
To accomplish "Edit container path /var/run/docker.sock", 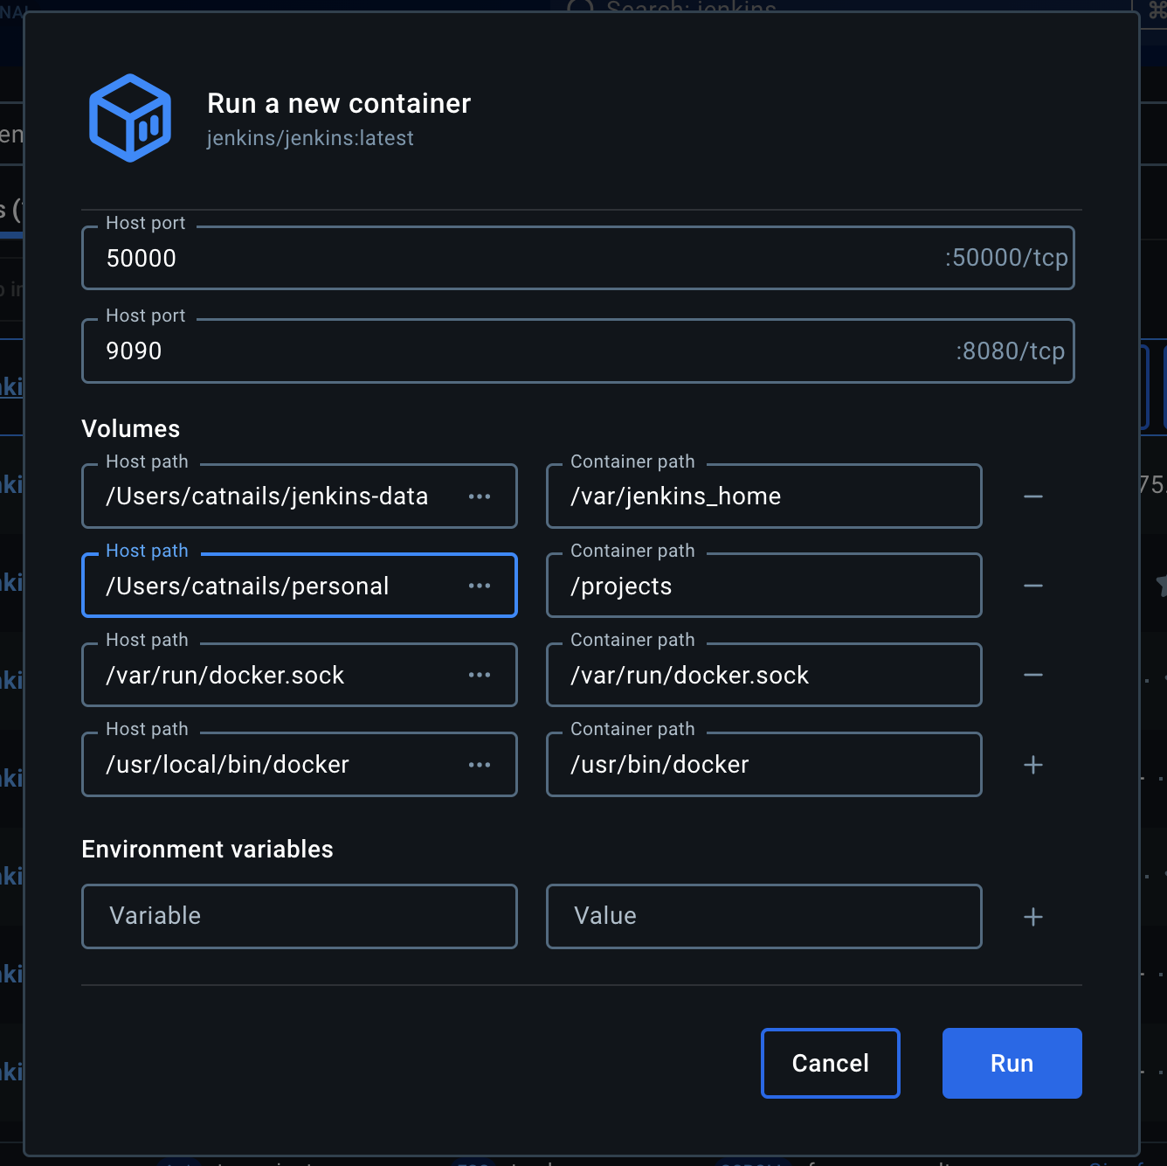I will click(763, 675).
